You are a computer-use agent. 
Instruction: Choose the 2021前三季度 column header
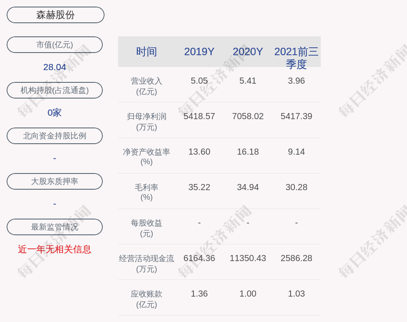(296, 57)
